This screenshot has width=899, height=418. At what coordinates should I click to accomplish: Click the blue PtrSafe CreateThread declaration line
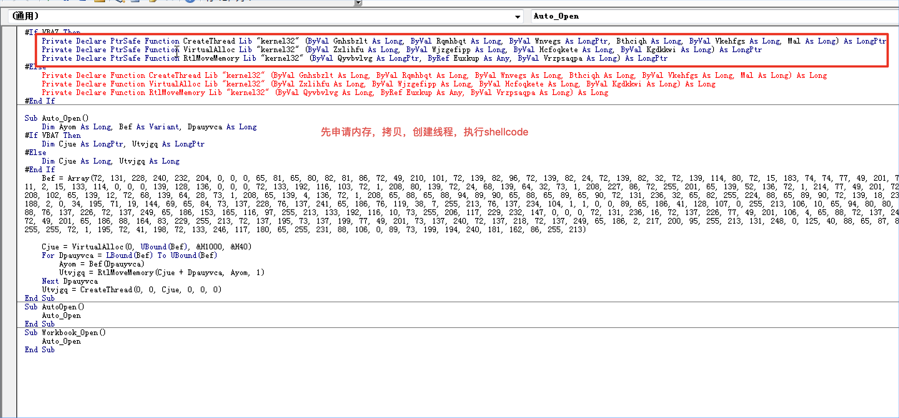[x=464, y=41]
